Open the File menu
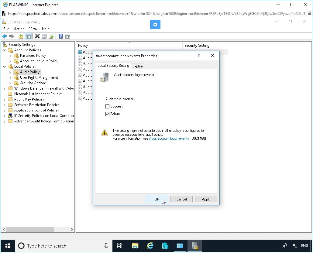The height and width of the screenshot is (253, 313). (6, 29)
